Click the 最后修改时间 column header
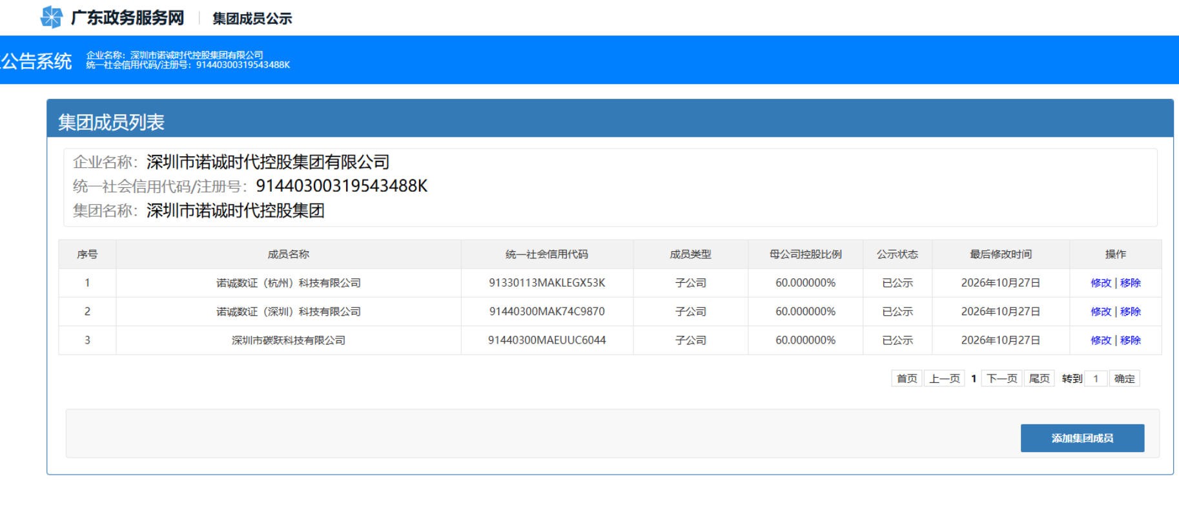Viewport: 1179px width, 505px height. click(1001, 254)
